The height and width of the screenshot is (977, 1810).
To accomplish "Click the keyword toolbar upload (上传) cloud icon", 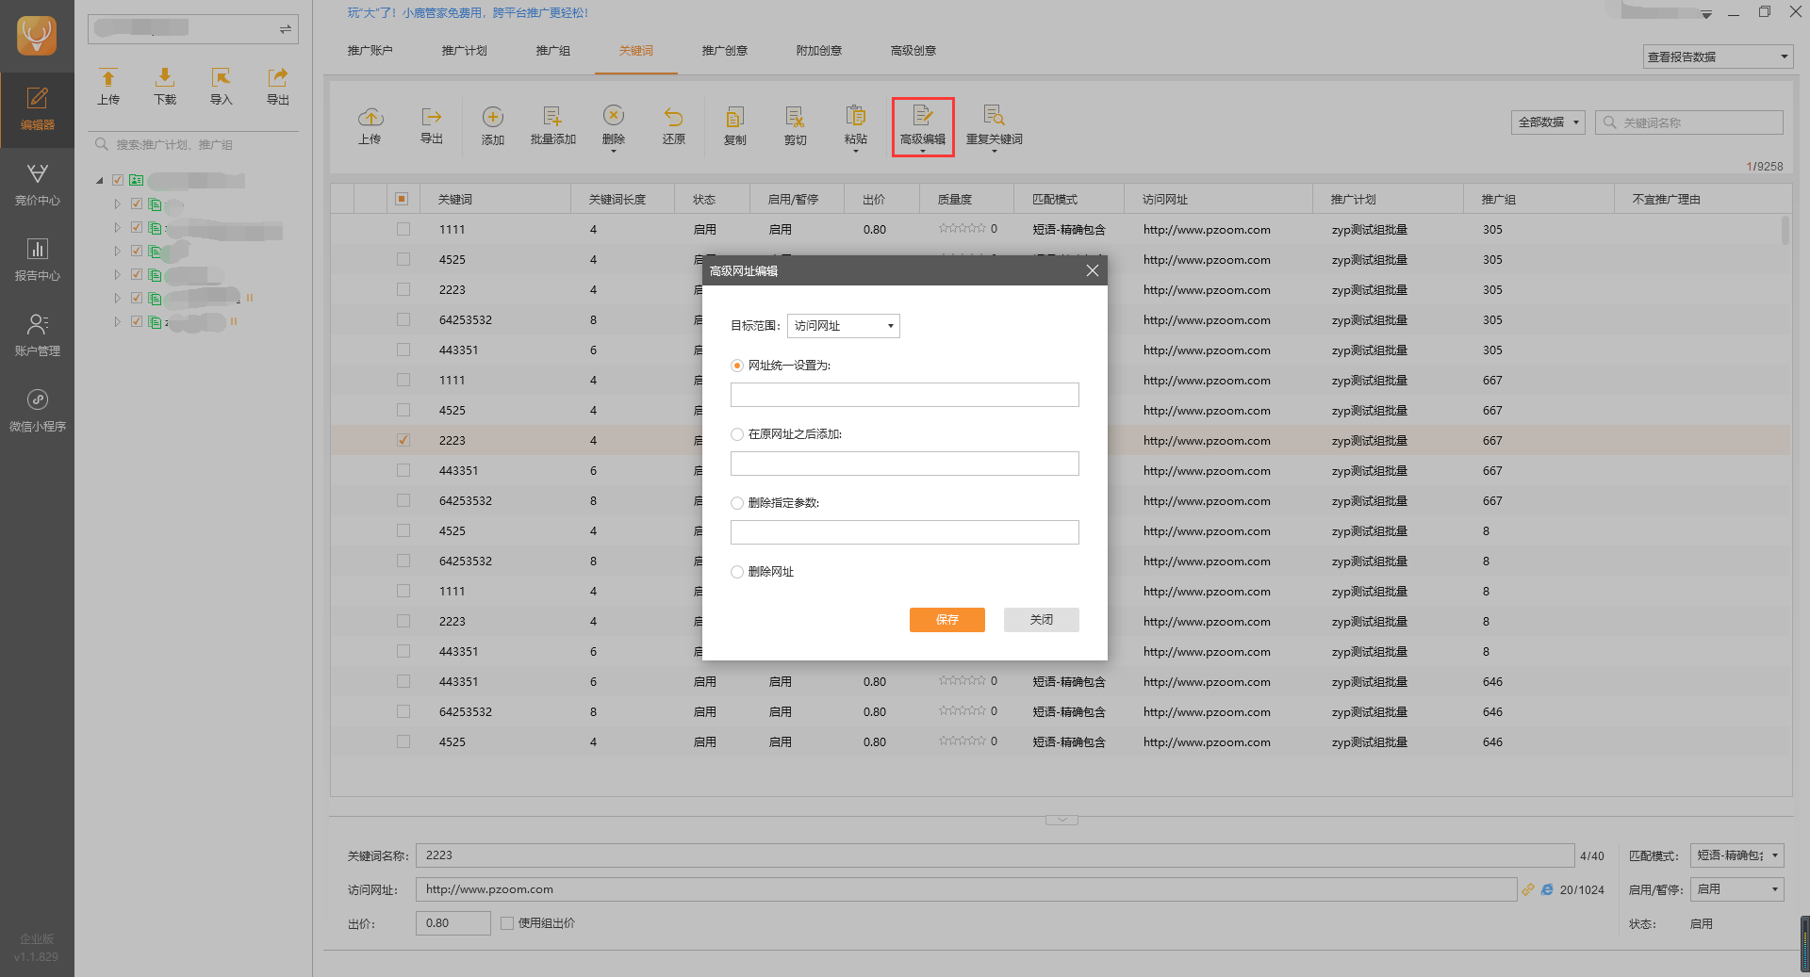I will coord(370,125).
